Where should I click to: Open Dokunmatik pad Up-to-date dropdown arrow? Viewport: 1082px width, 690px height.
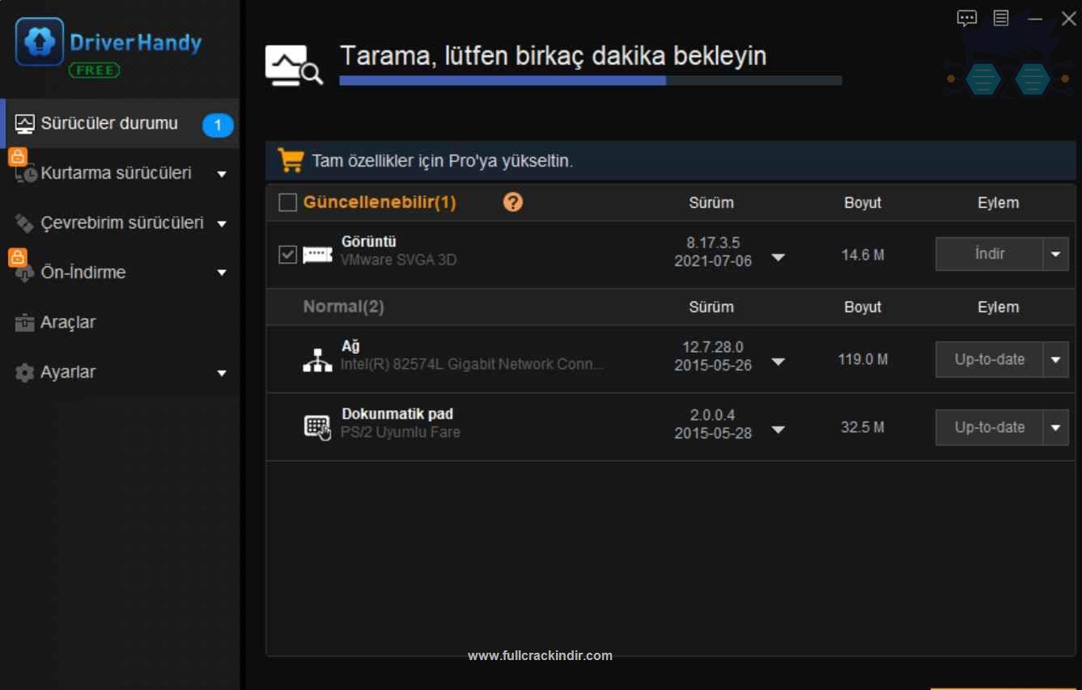click(1055, 427)
